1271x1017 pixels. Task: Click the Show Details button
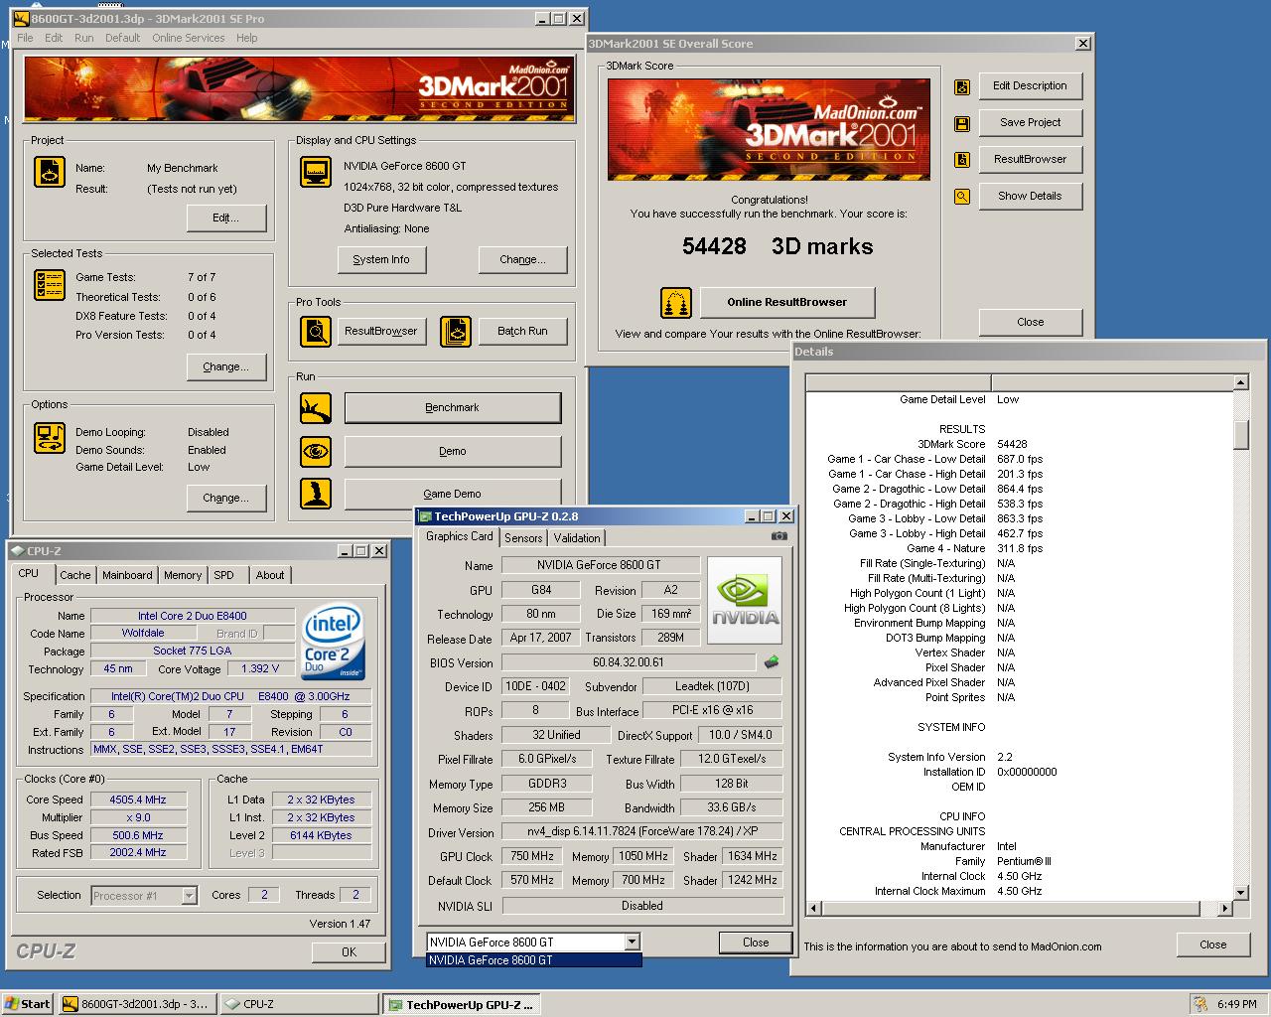point(1030,196)
